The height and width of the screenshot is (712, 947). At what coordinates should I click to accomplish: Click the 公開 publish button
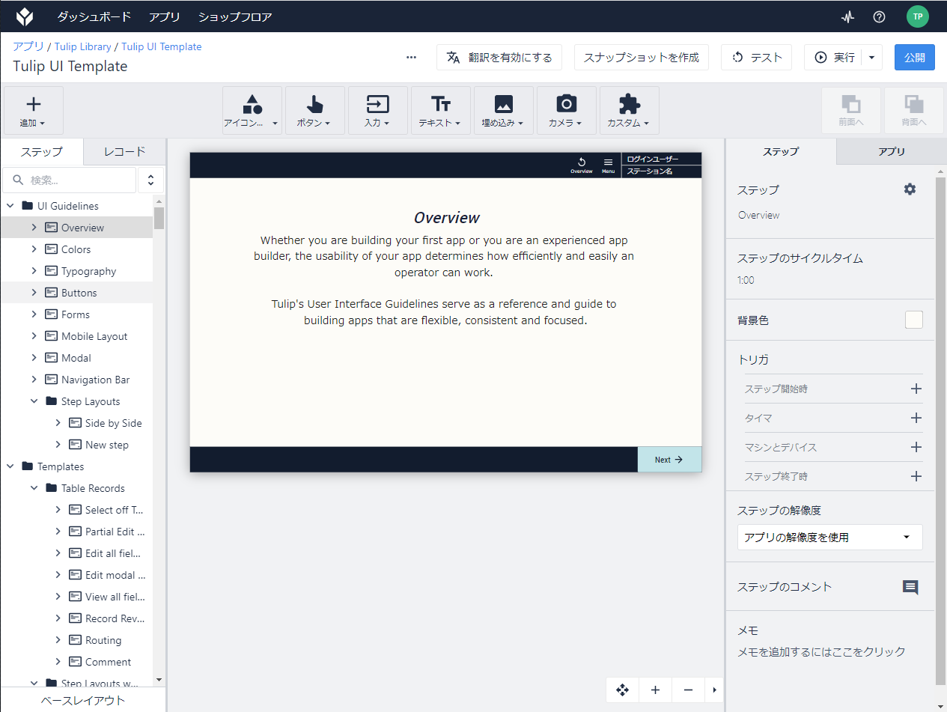point(915,58)
